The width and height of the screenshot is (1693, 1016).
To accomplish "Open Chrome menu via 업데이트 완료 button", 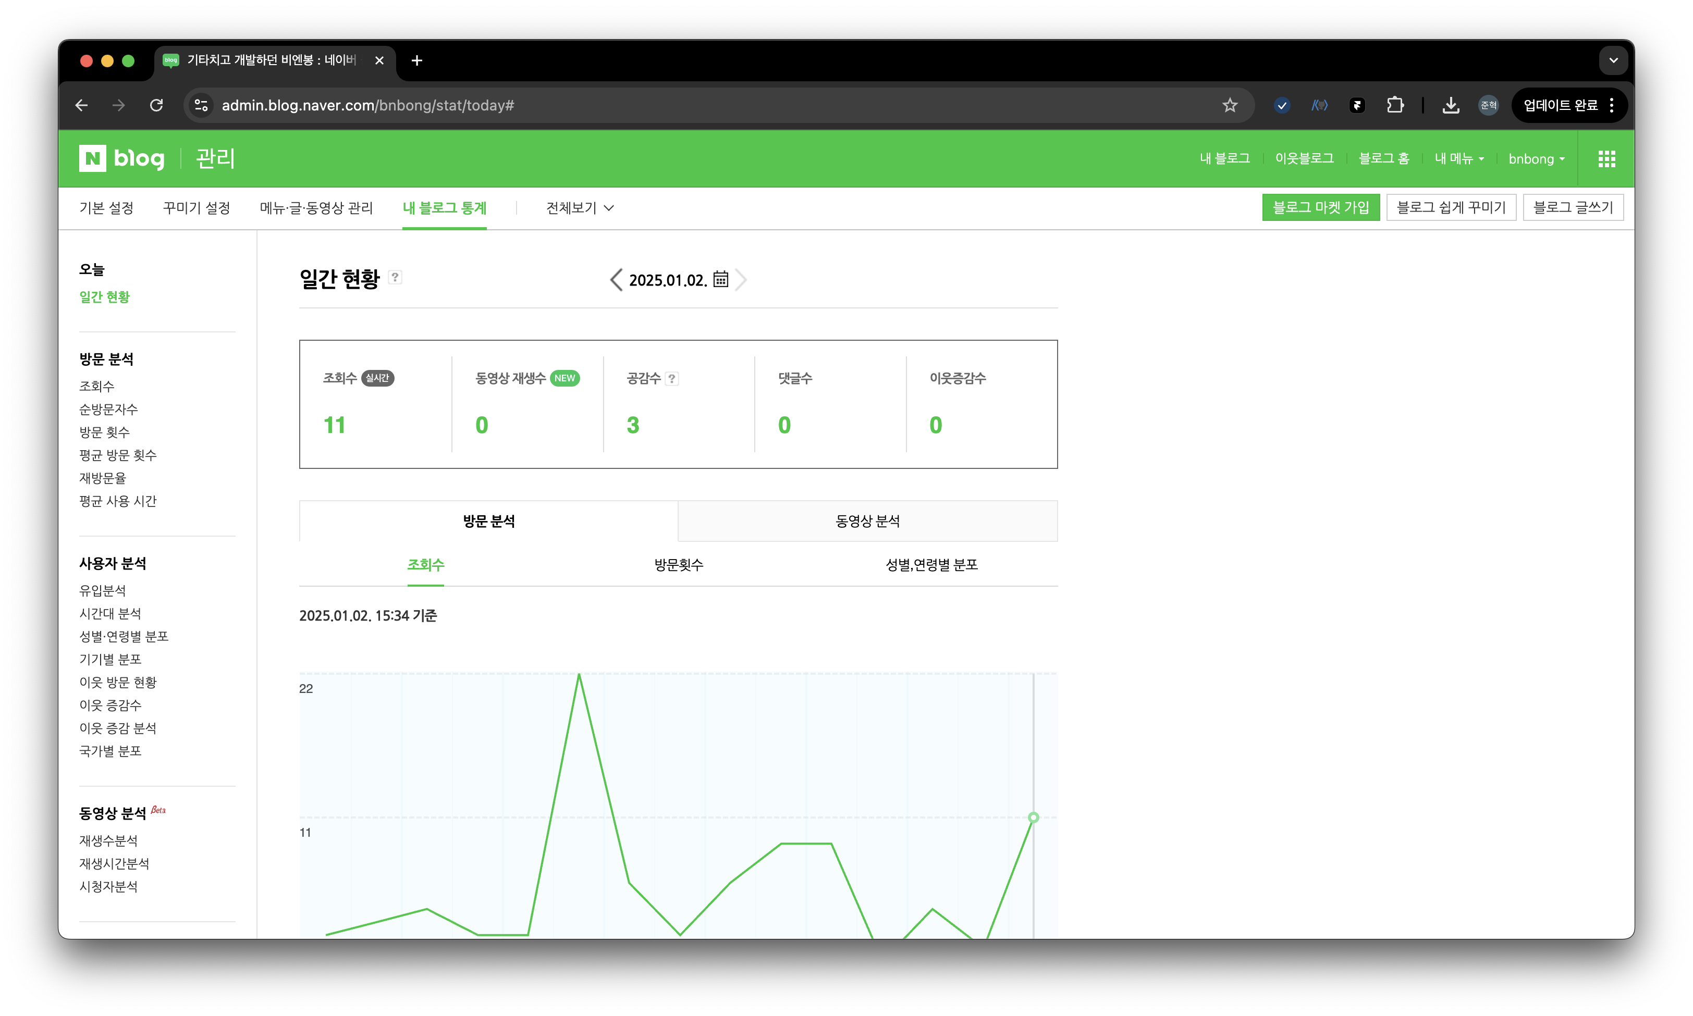I will pyautogui.click(x=1569, y=105).
